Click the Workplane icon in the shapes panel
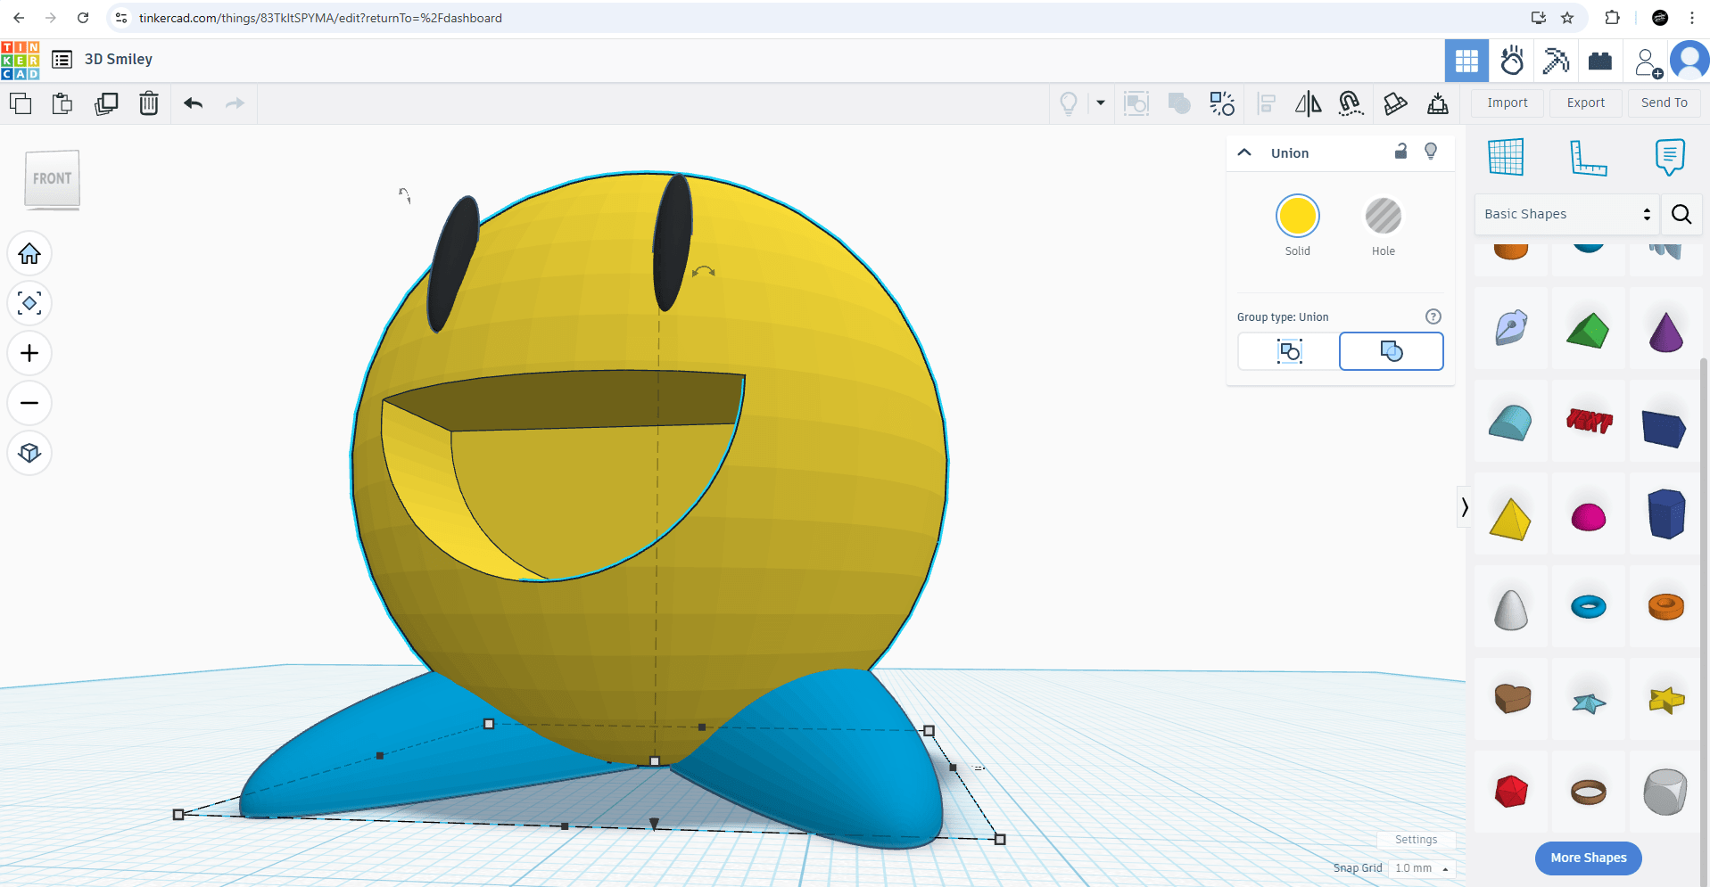This screenshot has width=1710, height=887. coord(1505,157)
